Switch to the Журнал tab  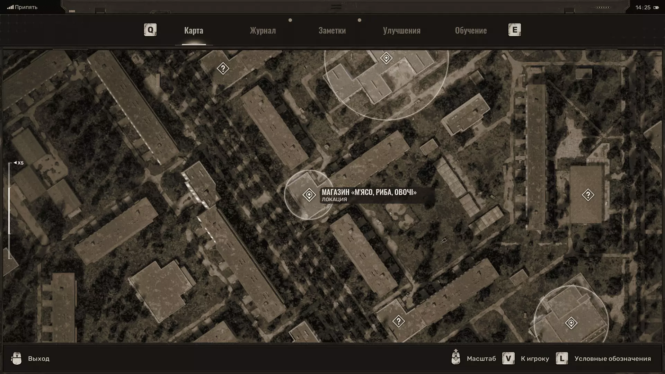coord(263,30)
